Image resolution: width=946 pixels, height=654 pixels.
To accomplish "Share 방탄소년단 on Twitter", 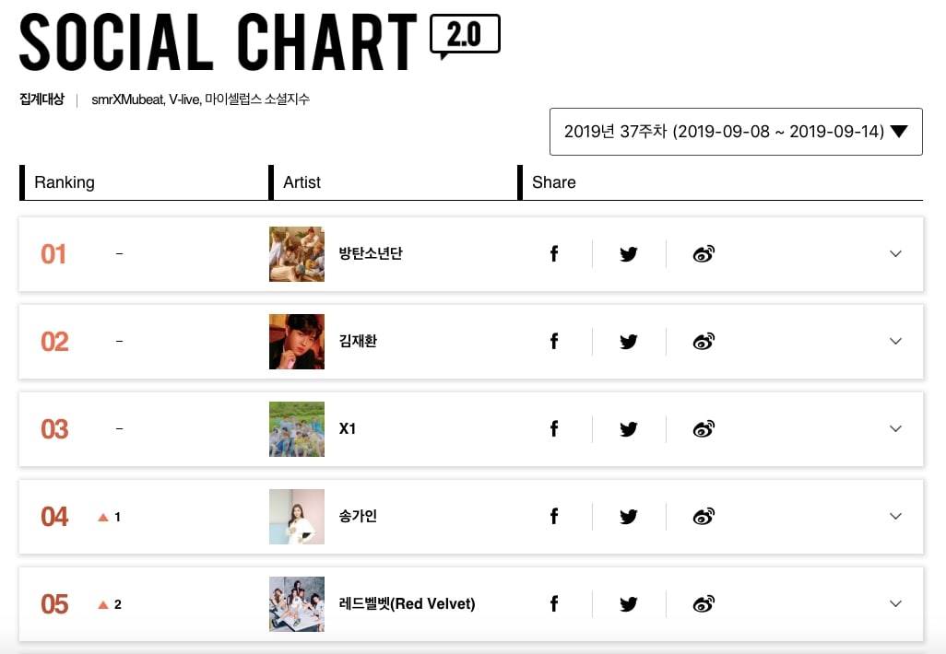I will click(x=629, y=254).
